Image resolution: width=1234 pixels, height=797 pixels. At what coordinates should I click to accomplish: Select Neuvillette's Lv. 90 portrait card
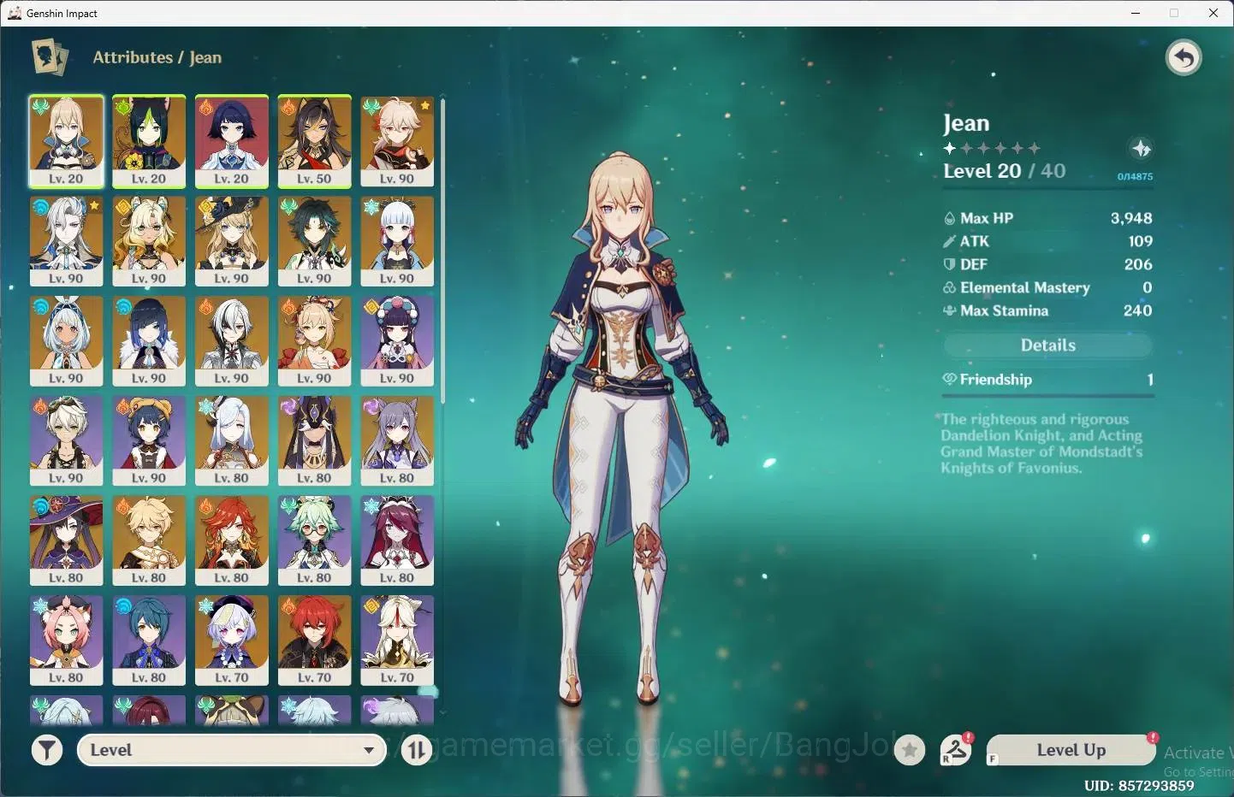coord(66,241)
